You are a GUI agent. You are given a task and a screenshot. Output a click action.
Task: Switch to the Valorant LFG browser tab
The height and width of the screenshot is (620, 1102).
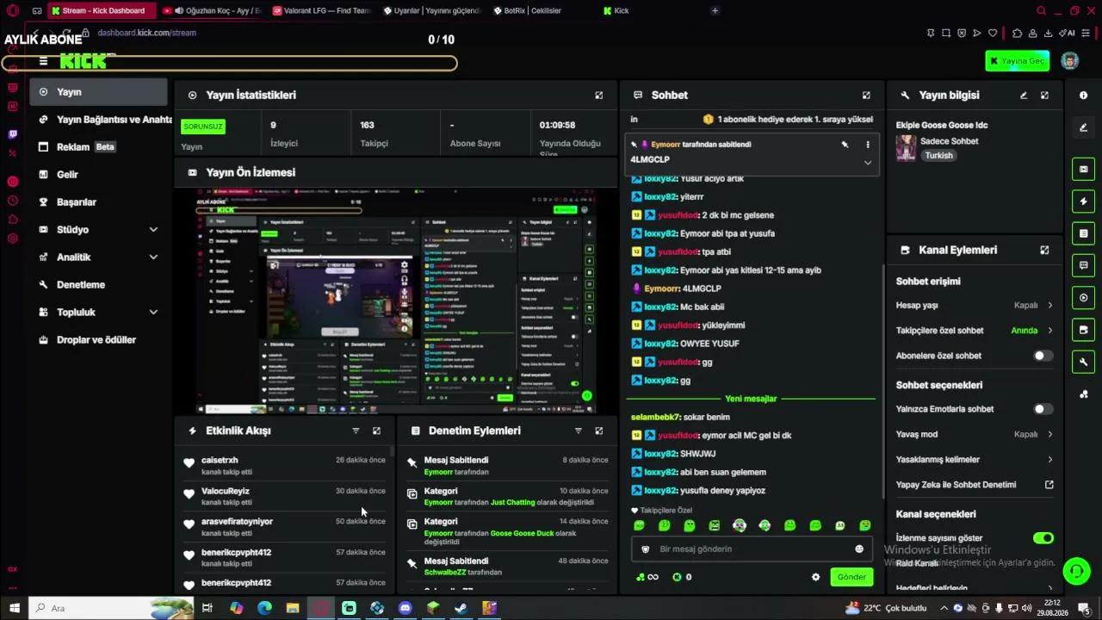[x=320, y=10]
